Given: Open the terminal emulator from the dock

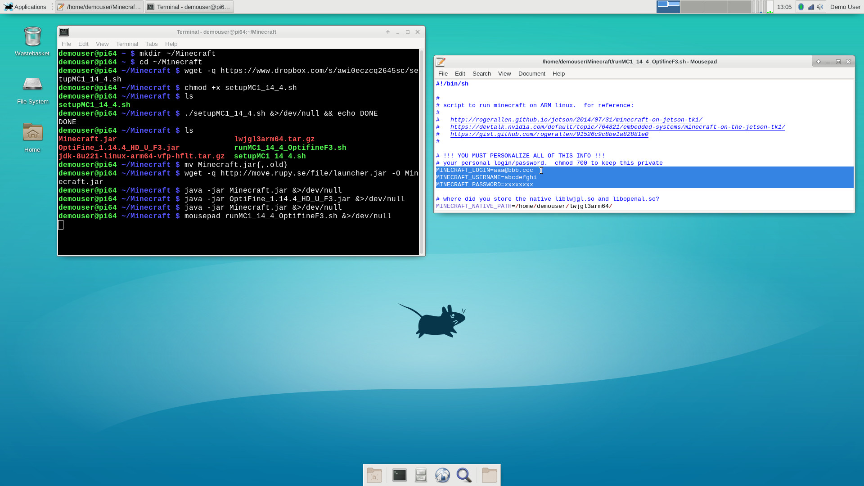Looking at the screenshot, I should [x=399, y=475].
